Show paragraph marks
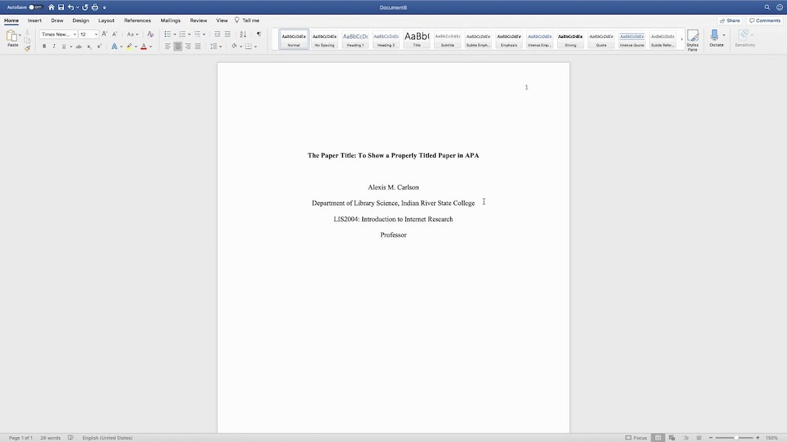Image resolution: width=787 pixels, height=442 pixels. 259,34
